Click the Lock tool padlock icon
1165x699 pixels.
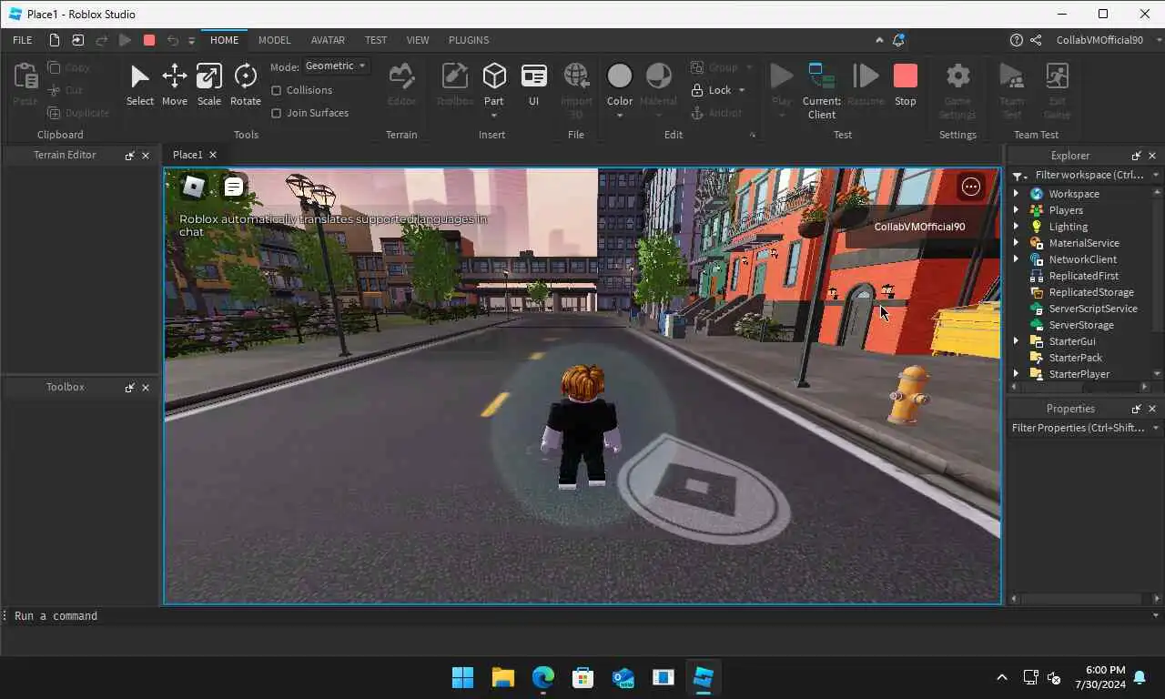[x=697, y=90]
